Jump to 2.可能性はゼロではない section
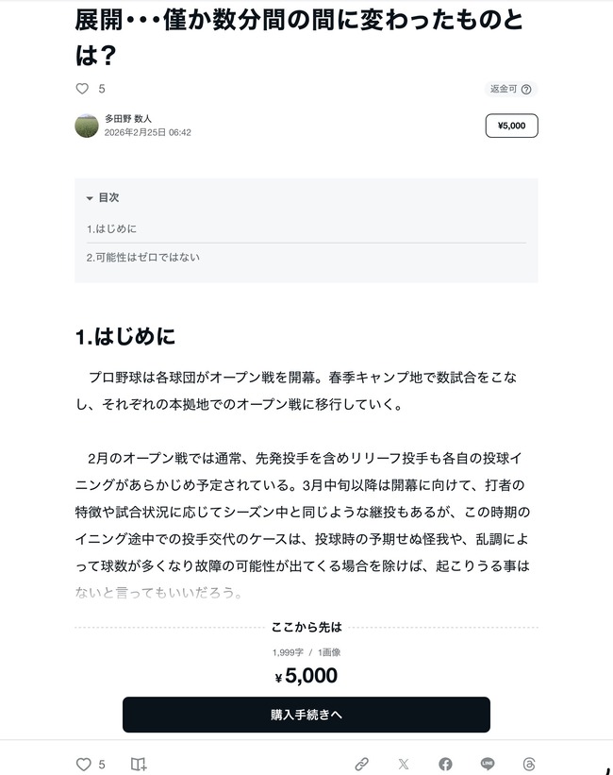 pyautogui.click(x=143, y=257)
